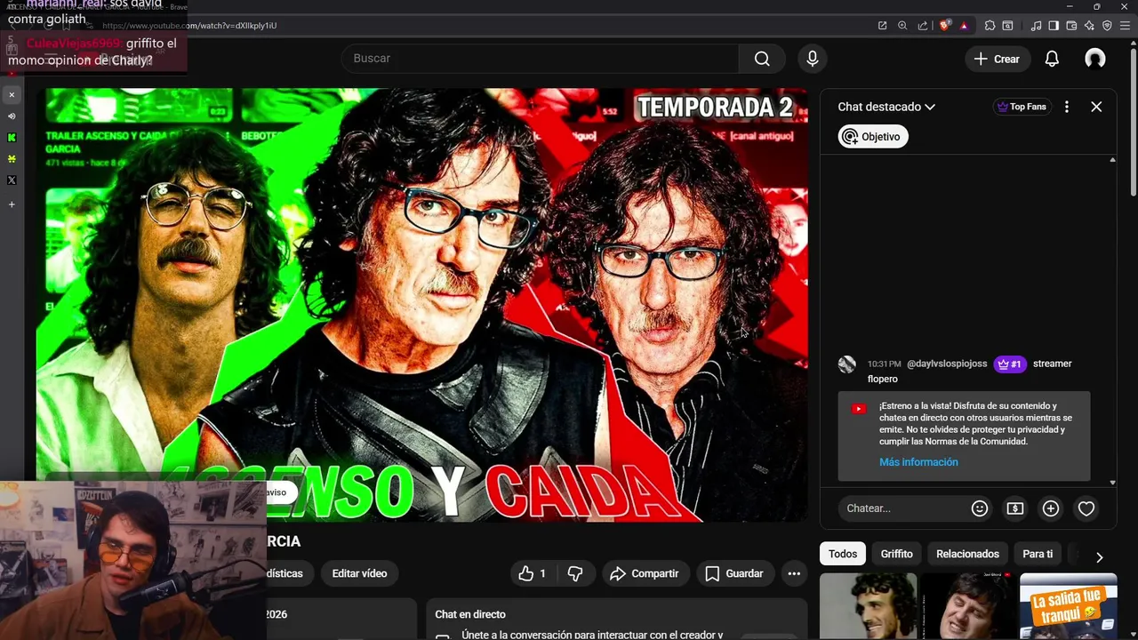Click the Editar vídeo button

359,573
